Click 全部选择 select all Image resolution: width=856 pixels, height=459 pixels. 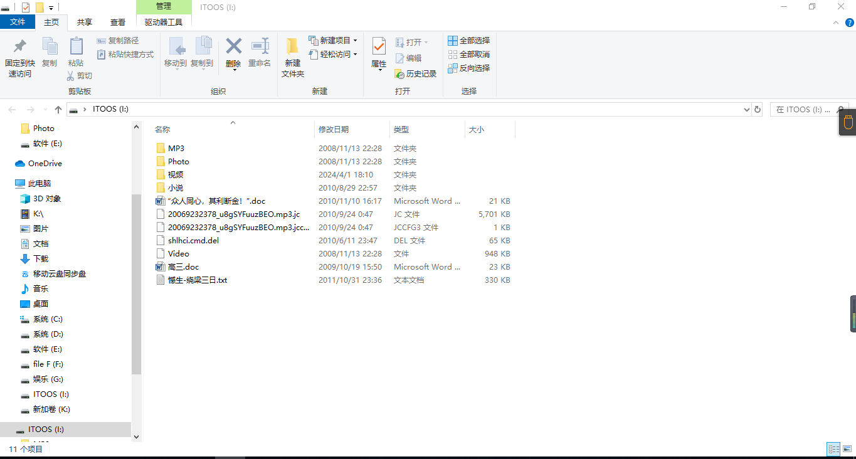tap(468, 41)
